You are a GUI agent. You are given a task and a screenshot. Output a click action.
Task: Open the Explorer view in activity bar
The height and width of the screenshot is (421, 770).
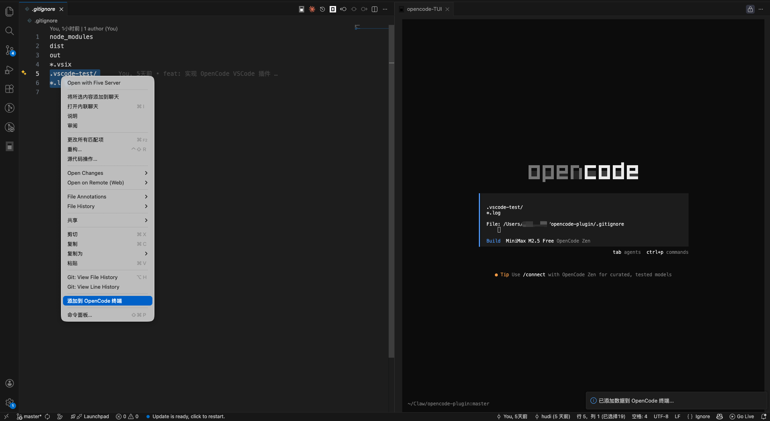[x=10, y=12]
